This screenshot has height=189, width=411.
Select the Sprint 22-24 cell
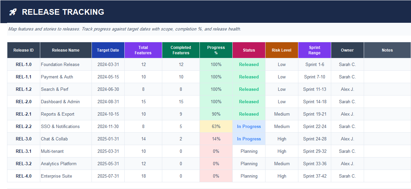point(314,126)
